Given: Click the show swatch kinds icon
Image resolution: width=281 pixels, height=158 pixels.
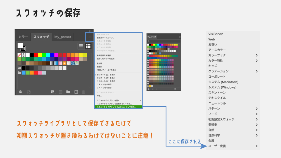Looking at the screenshot, I should (53, 92).
